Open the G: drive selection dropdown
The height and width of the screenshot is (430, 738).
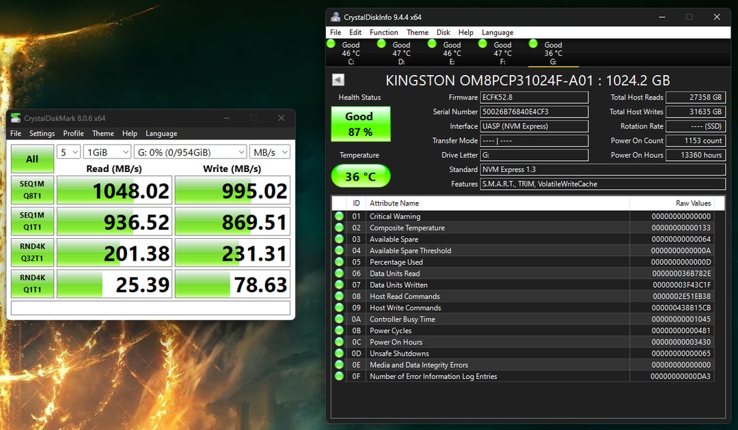pos(191,152)
